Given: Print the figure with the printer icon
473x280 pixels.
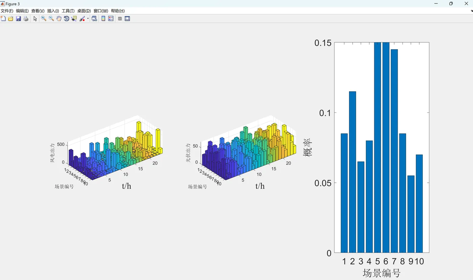Looking at the screenshot, I should click(x=26, y=19).
